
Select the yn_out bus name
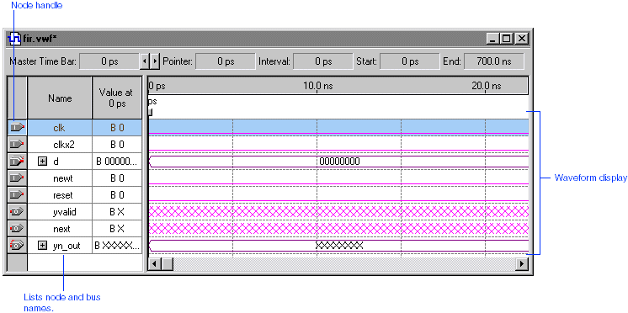(67, 246)
